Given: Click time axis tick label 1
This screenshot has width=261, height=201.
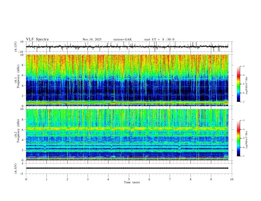Looking at the screenshot, I should pos(46,179).
